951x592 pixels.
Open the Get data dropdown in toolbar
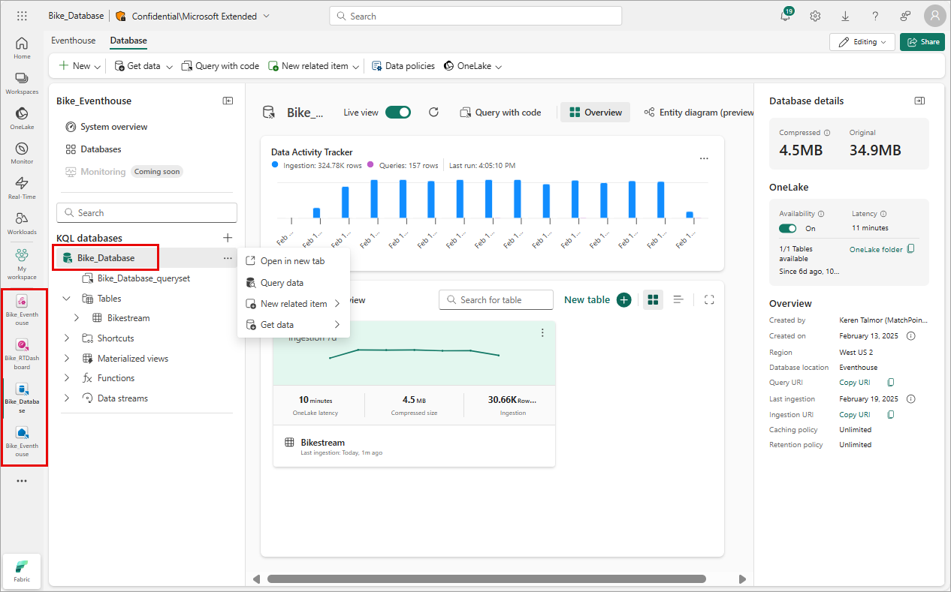[143, 66]
